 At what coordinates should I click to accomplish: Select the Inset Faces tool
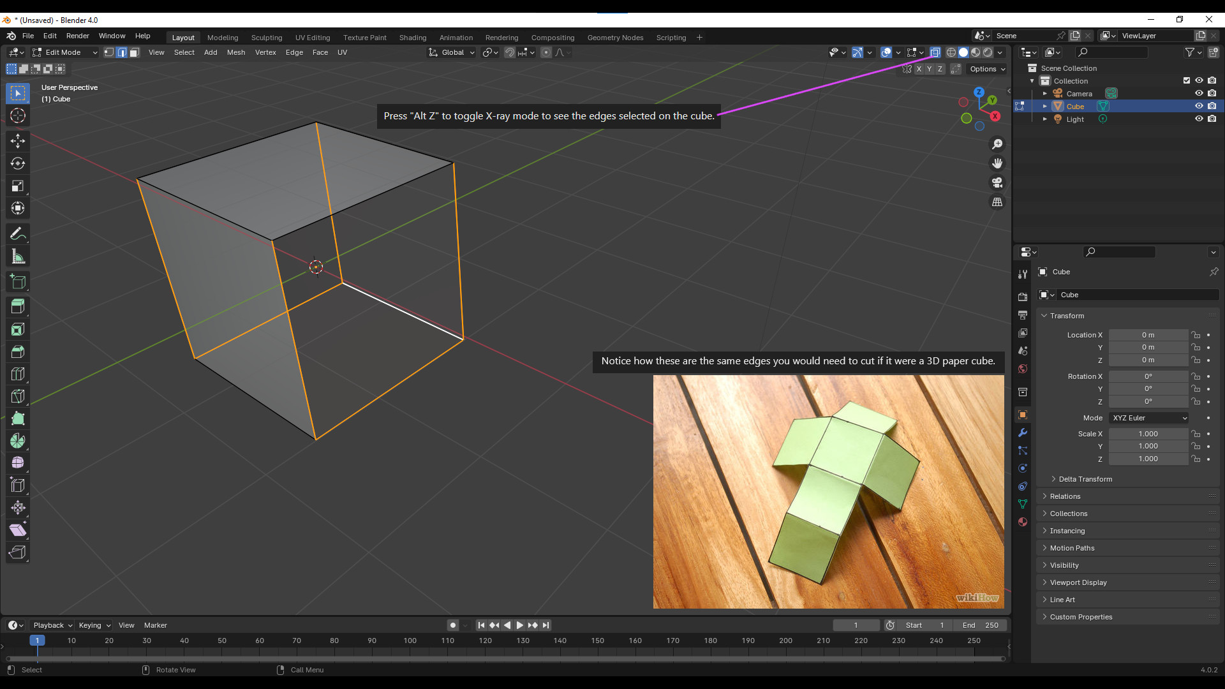[x=18, y=329]
